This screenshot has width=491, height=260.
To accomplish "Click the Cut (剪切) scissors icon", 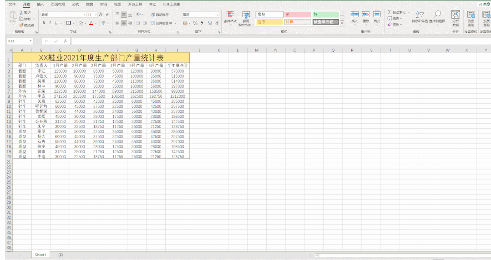I will 21,13.
